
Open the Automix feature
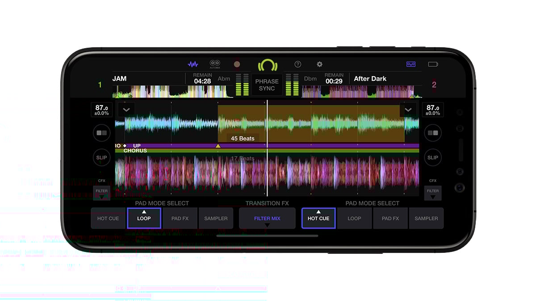215,64
